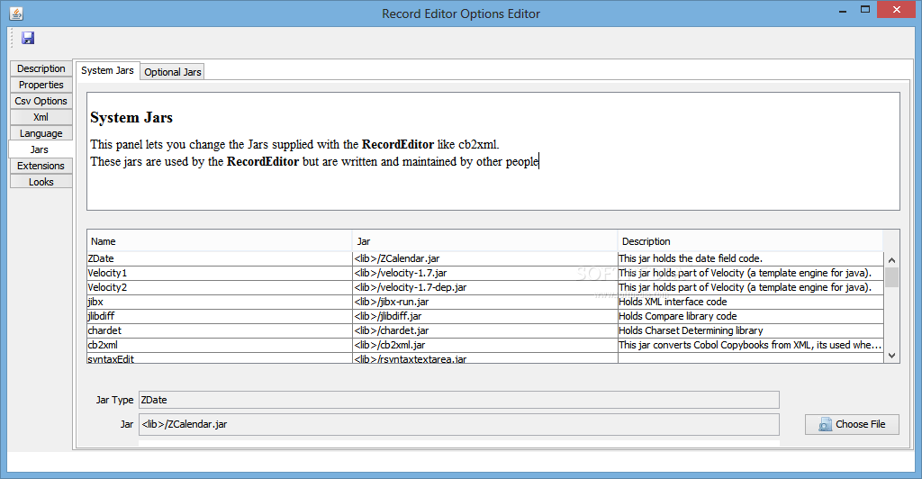Click the Jar path input field
Viewport: 922px width, 479px height.
tap(458, 424)
